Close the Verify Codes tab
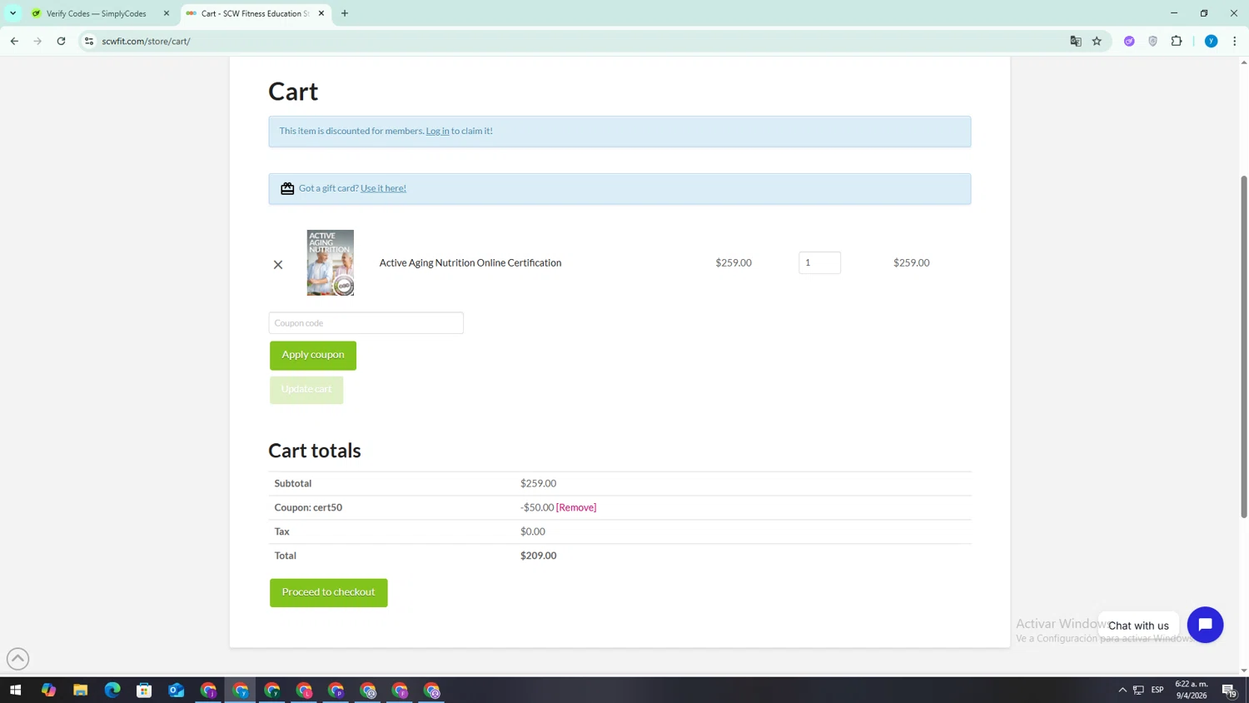This screenshot has height=703, width=1249. (166, 13)
